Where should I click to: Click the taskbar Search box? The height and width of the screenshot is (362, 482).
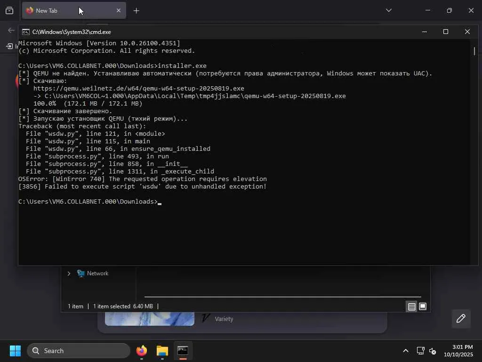[x=79, y=351]
